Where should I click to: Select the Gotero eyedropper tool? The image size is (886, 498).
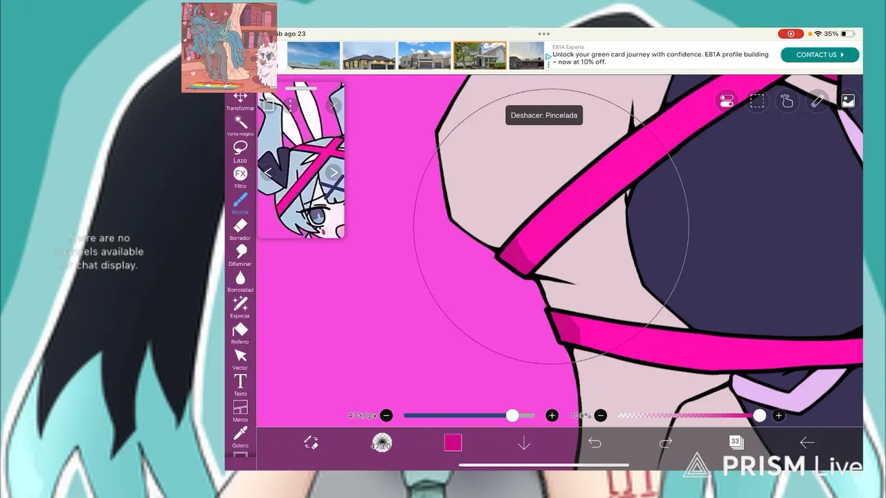[240, 436]
